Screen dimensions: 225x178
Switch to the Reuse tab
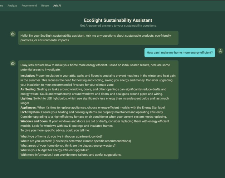45,6
